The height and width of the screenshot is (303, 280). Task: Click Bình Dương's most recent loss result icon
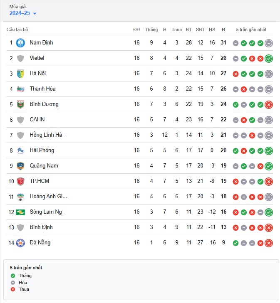point(269,105)
